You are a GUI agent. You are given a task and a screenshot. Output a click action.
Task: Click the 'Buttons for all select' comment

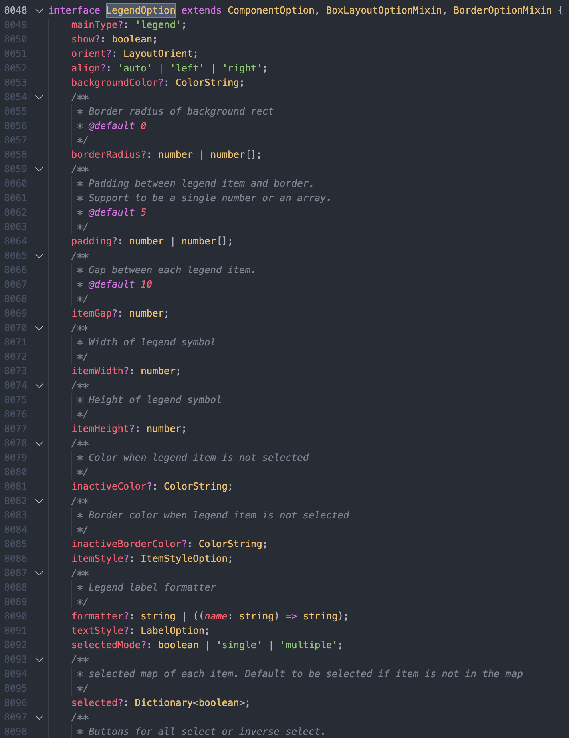click(207, 732)
